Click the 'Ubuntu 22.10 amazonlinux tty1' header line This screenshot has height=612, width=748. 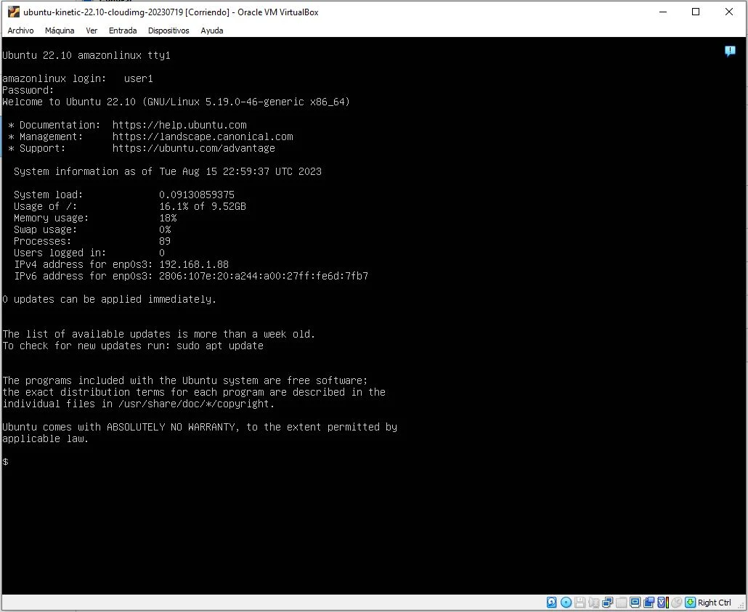point(86,55)
